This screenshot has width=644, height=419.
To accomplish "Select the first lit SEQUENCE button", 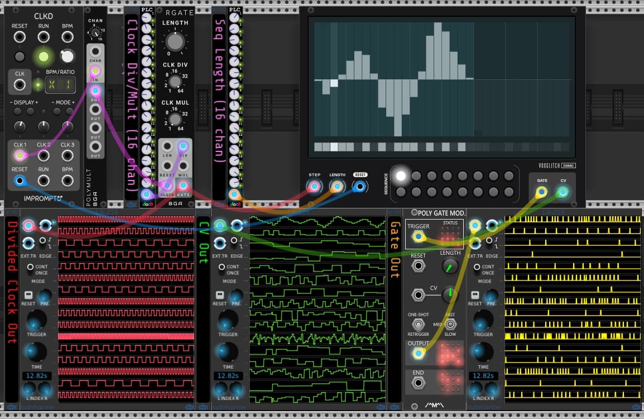I will click(401, 176).
